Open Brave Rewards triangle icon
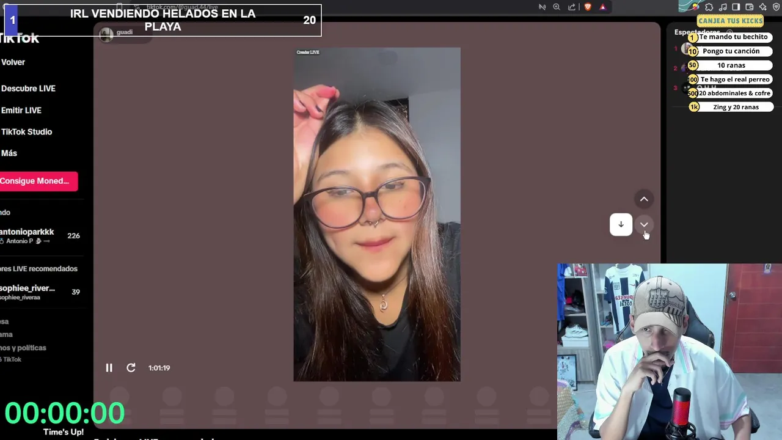This screenshot has width=782, height=440. [602, 7]
